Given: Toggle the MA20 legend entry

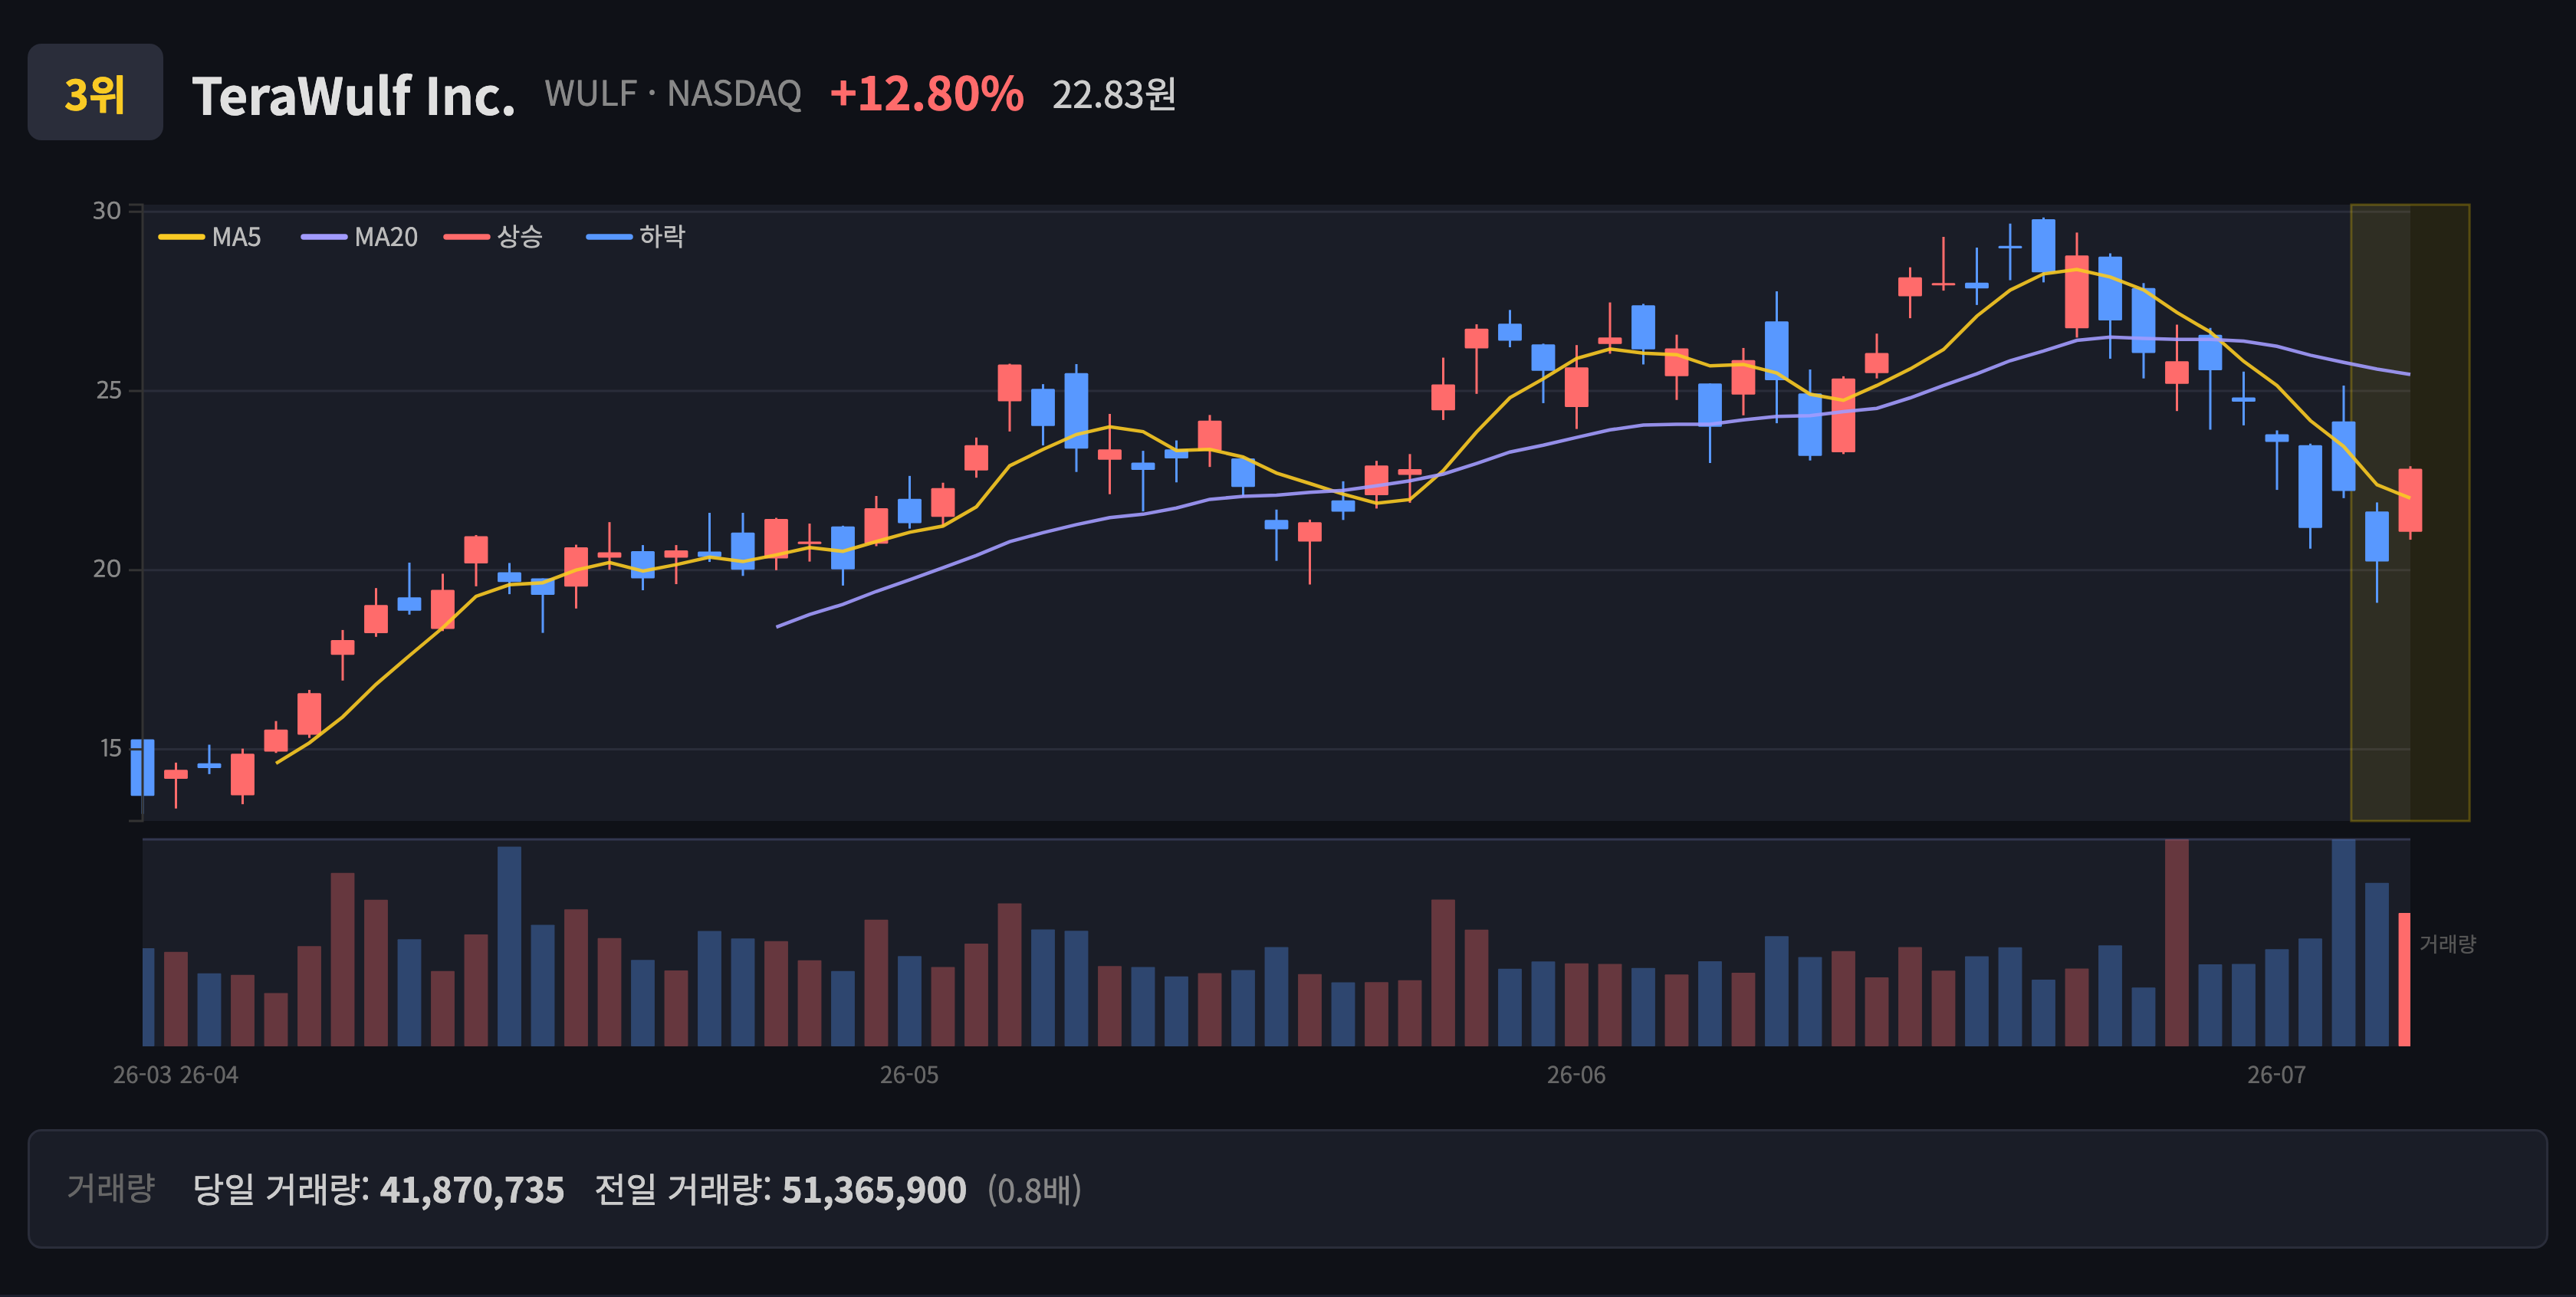Looking at the screenshot, I should (x=360, y=237).
